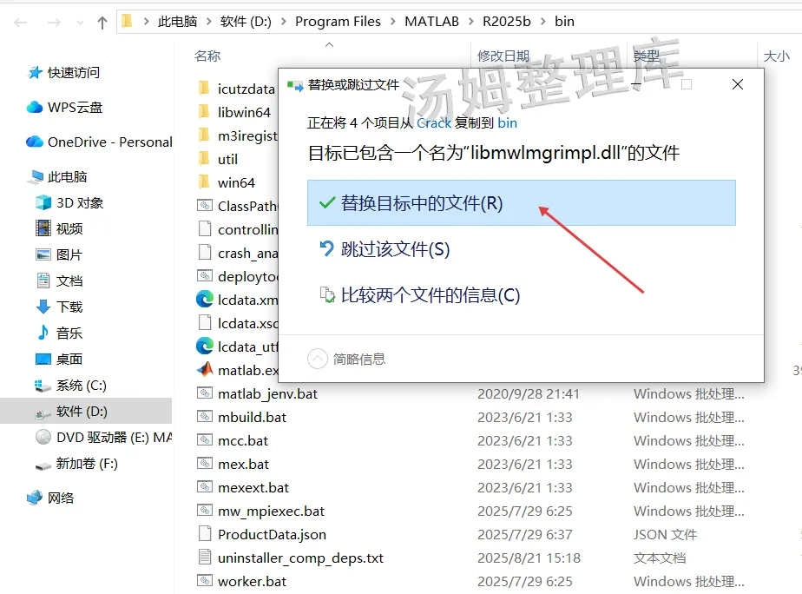This screenshot has height=594, width=802.
Task: Open OneDrive - Personal in sidebar
Action: (109, 142)
